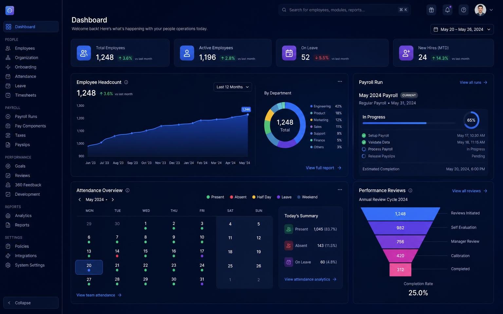Go to previous month in attendance calendar

[79, 200]
